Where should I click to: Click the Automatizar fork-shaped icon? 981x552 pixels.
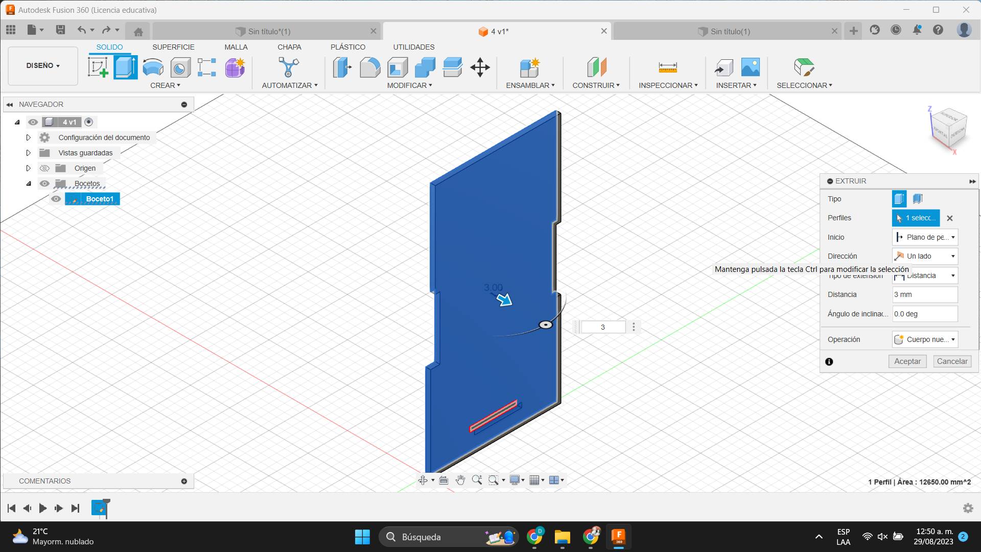click(x=289, y=67)
